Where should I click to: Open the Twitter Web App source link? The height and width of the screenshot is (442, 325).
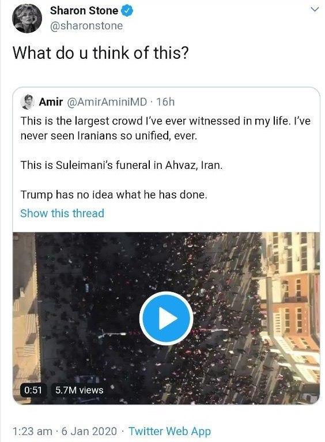click(x=169, y=431)
